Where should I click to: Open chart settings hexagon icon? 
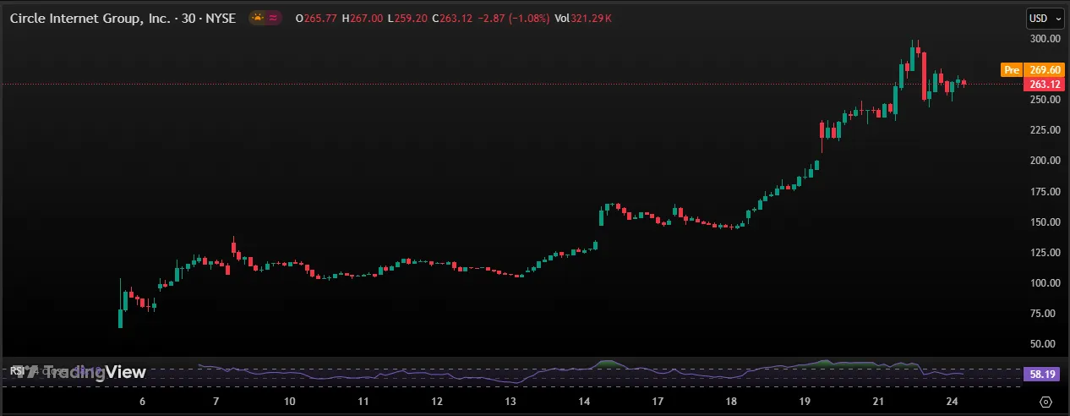[1045, 402]
